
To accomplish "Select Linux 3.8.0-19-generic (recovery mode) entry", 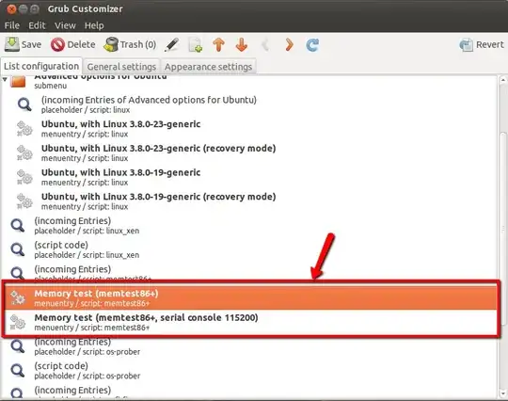I will pyautogui.click(x=248, y=201).
